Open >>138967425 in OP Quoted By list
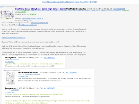Viewport: 139px width, 104px height. tap(40, 11)
